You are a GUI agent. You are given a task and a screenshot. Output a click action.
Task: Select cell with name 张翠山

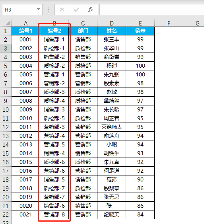click(x=112, y=49)
